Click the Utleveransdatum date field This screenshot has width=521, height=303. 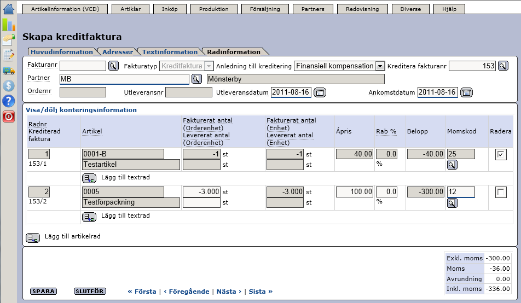291,92
